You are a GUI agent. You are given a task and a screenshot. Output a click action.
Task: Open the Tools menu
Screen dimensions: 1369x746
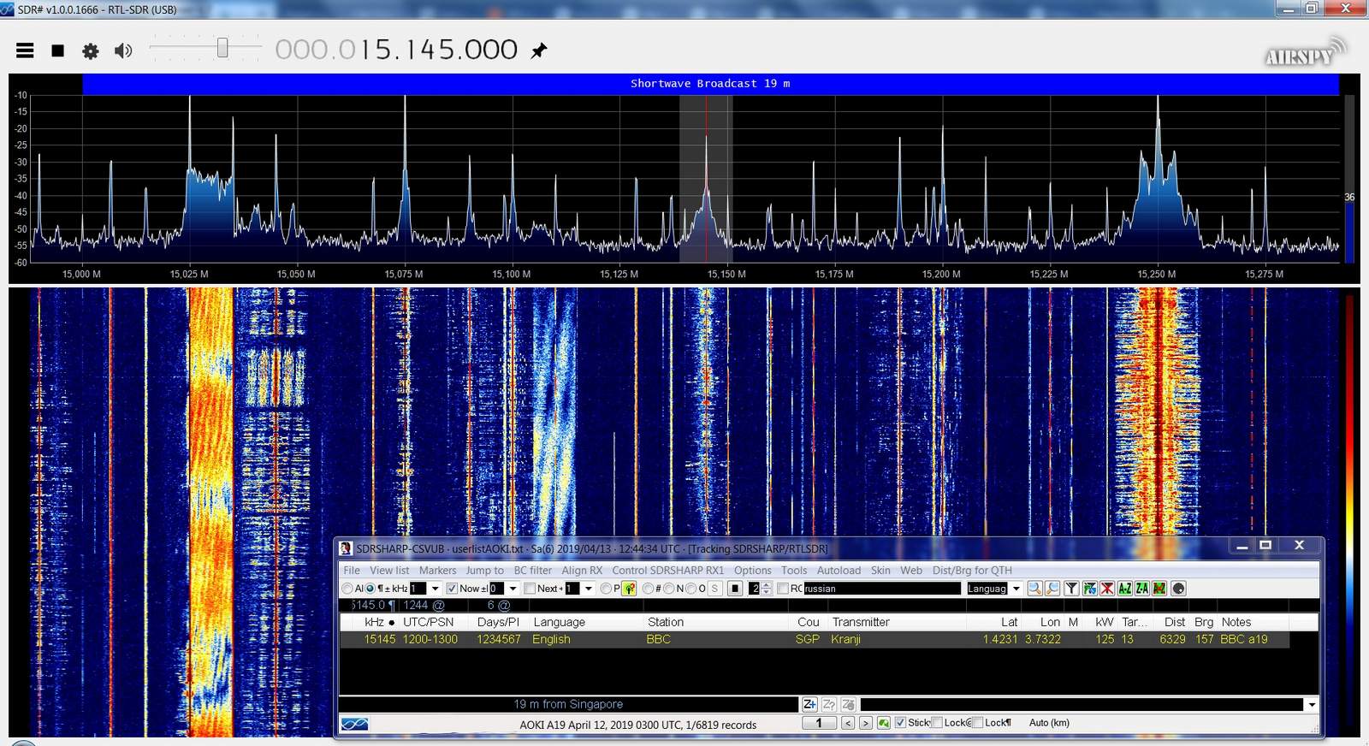point(794,570)
